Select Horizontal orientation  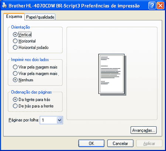[24, 41]
